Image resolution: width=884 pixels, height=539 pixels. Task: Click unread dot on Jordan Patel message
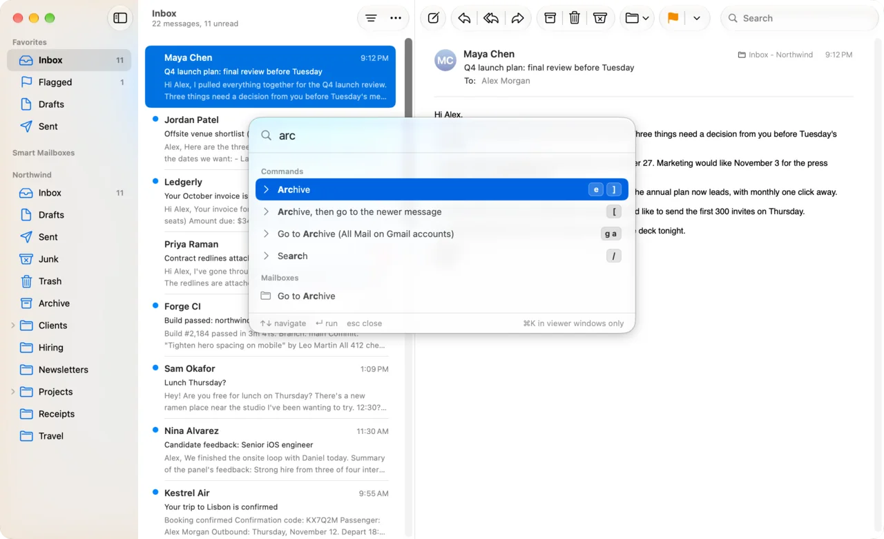(155, 119)
